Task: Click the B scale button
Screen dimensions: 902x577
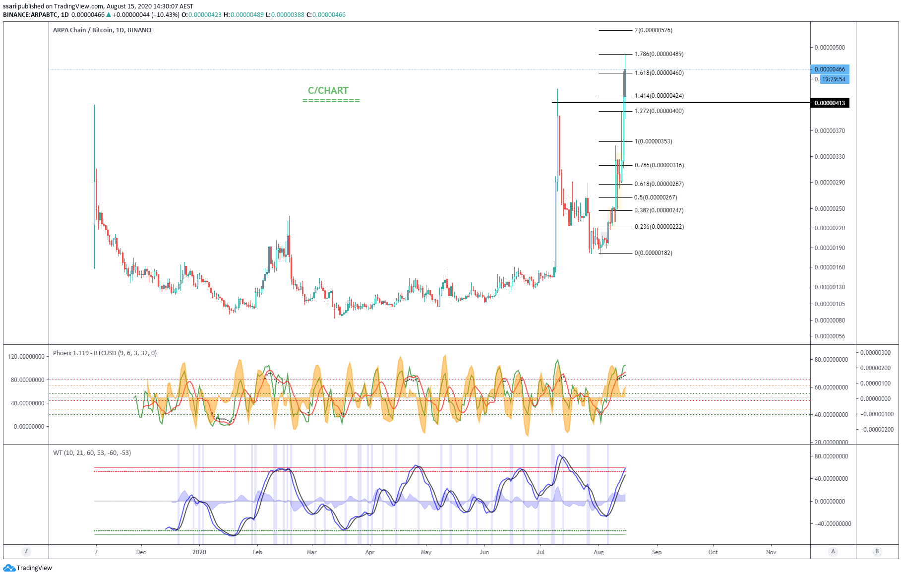Action: tap(877, 551)
